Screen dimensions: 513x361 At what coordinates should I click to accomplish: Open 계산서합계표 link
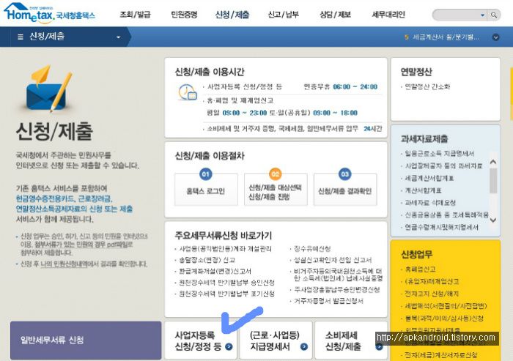coord(423,190)
